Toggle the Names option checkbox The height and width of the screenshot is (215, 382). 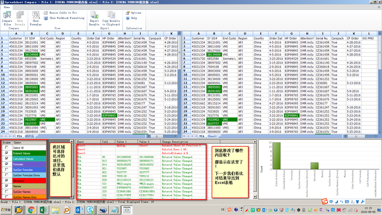point(7,186)
